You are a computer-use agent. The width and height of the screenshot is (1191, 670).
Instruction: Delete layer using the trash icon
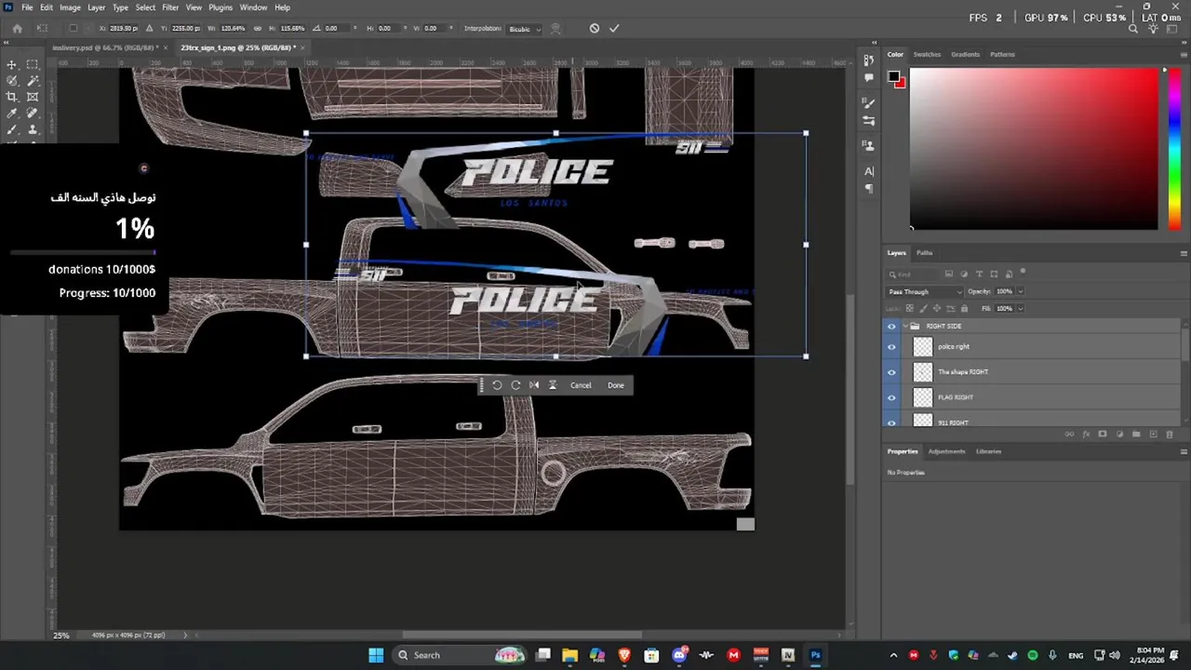click(x=1170, y=435)
